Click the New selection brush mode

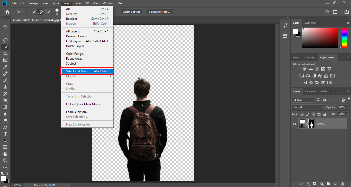[33, 12]
